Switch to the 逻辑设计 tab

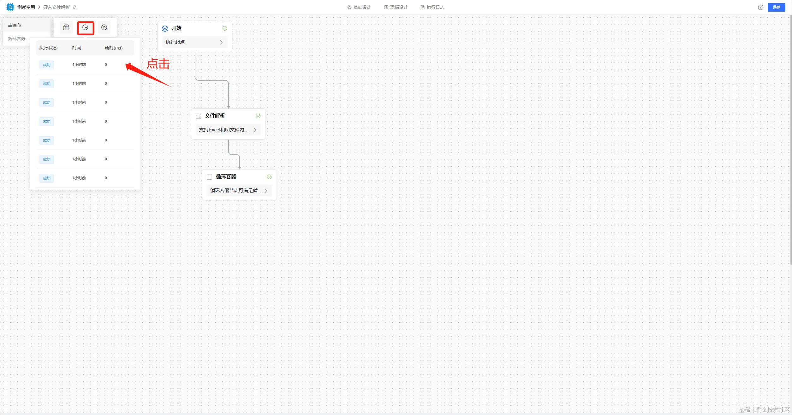coord(396,7)
